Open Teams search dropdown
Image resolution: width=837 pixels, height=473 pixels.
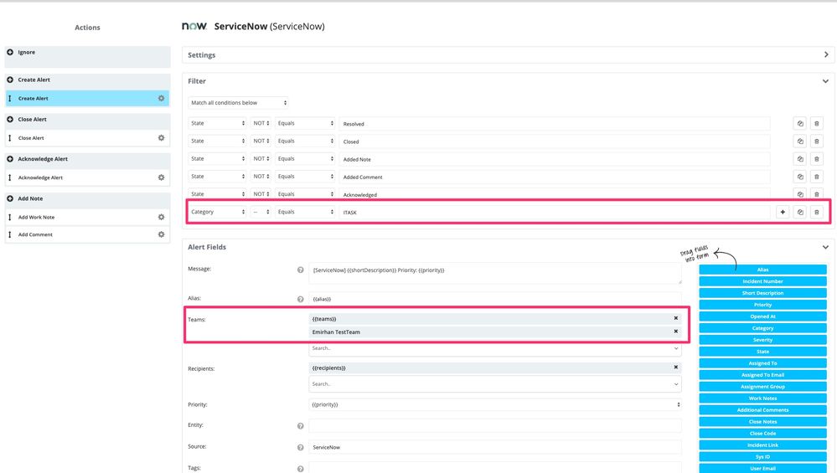[495, 348]
